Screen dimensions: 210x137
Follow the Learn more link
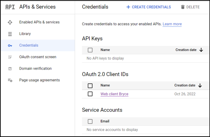[172, 24]
